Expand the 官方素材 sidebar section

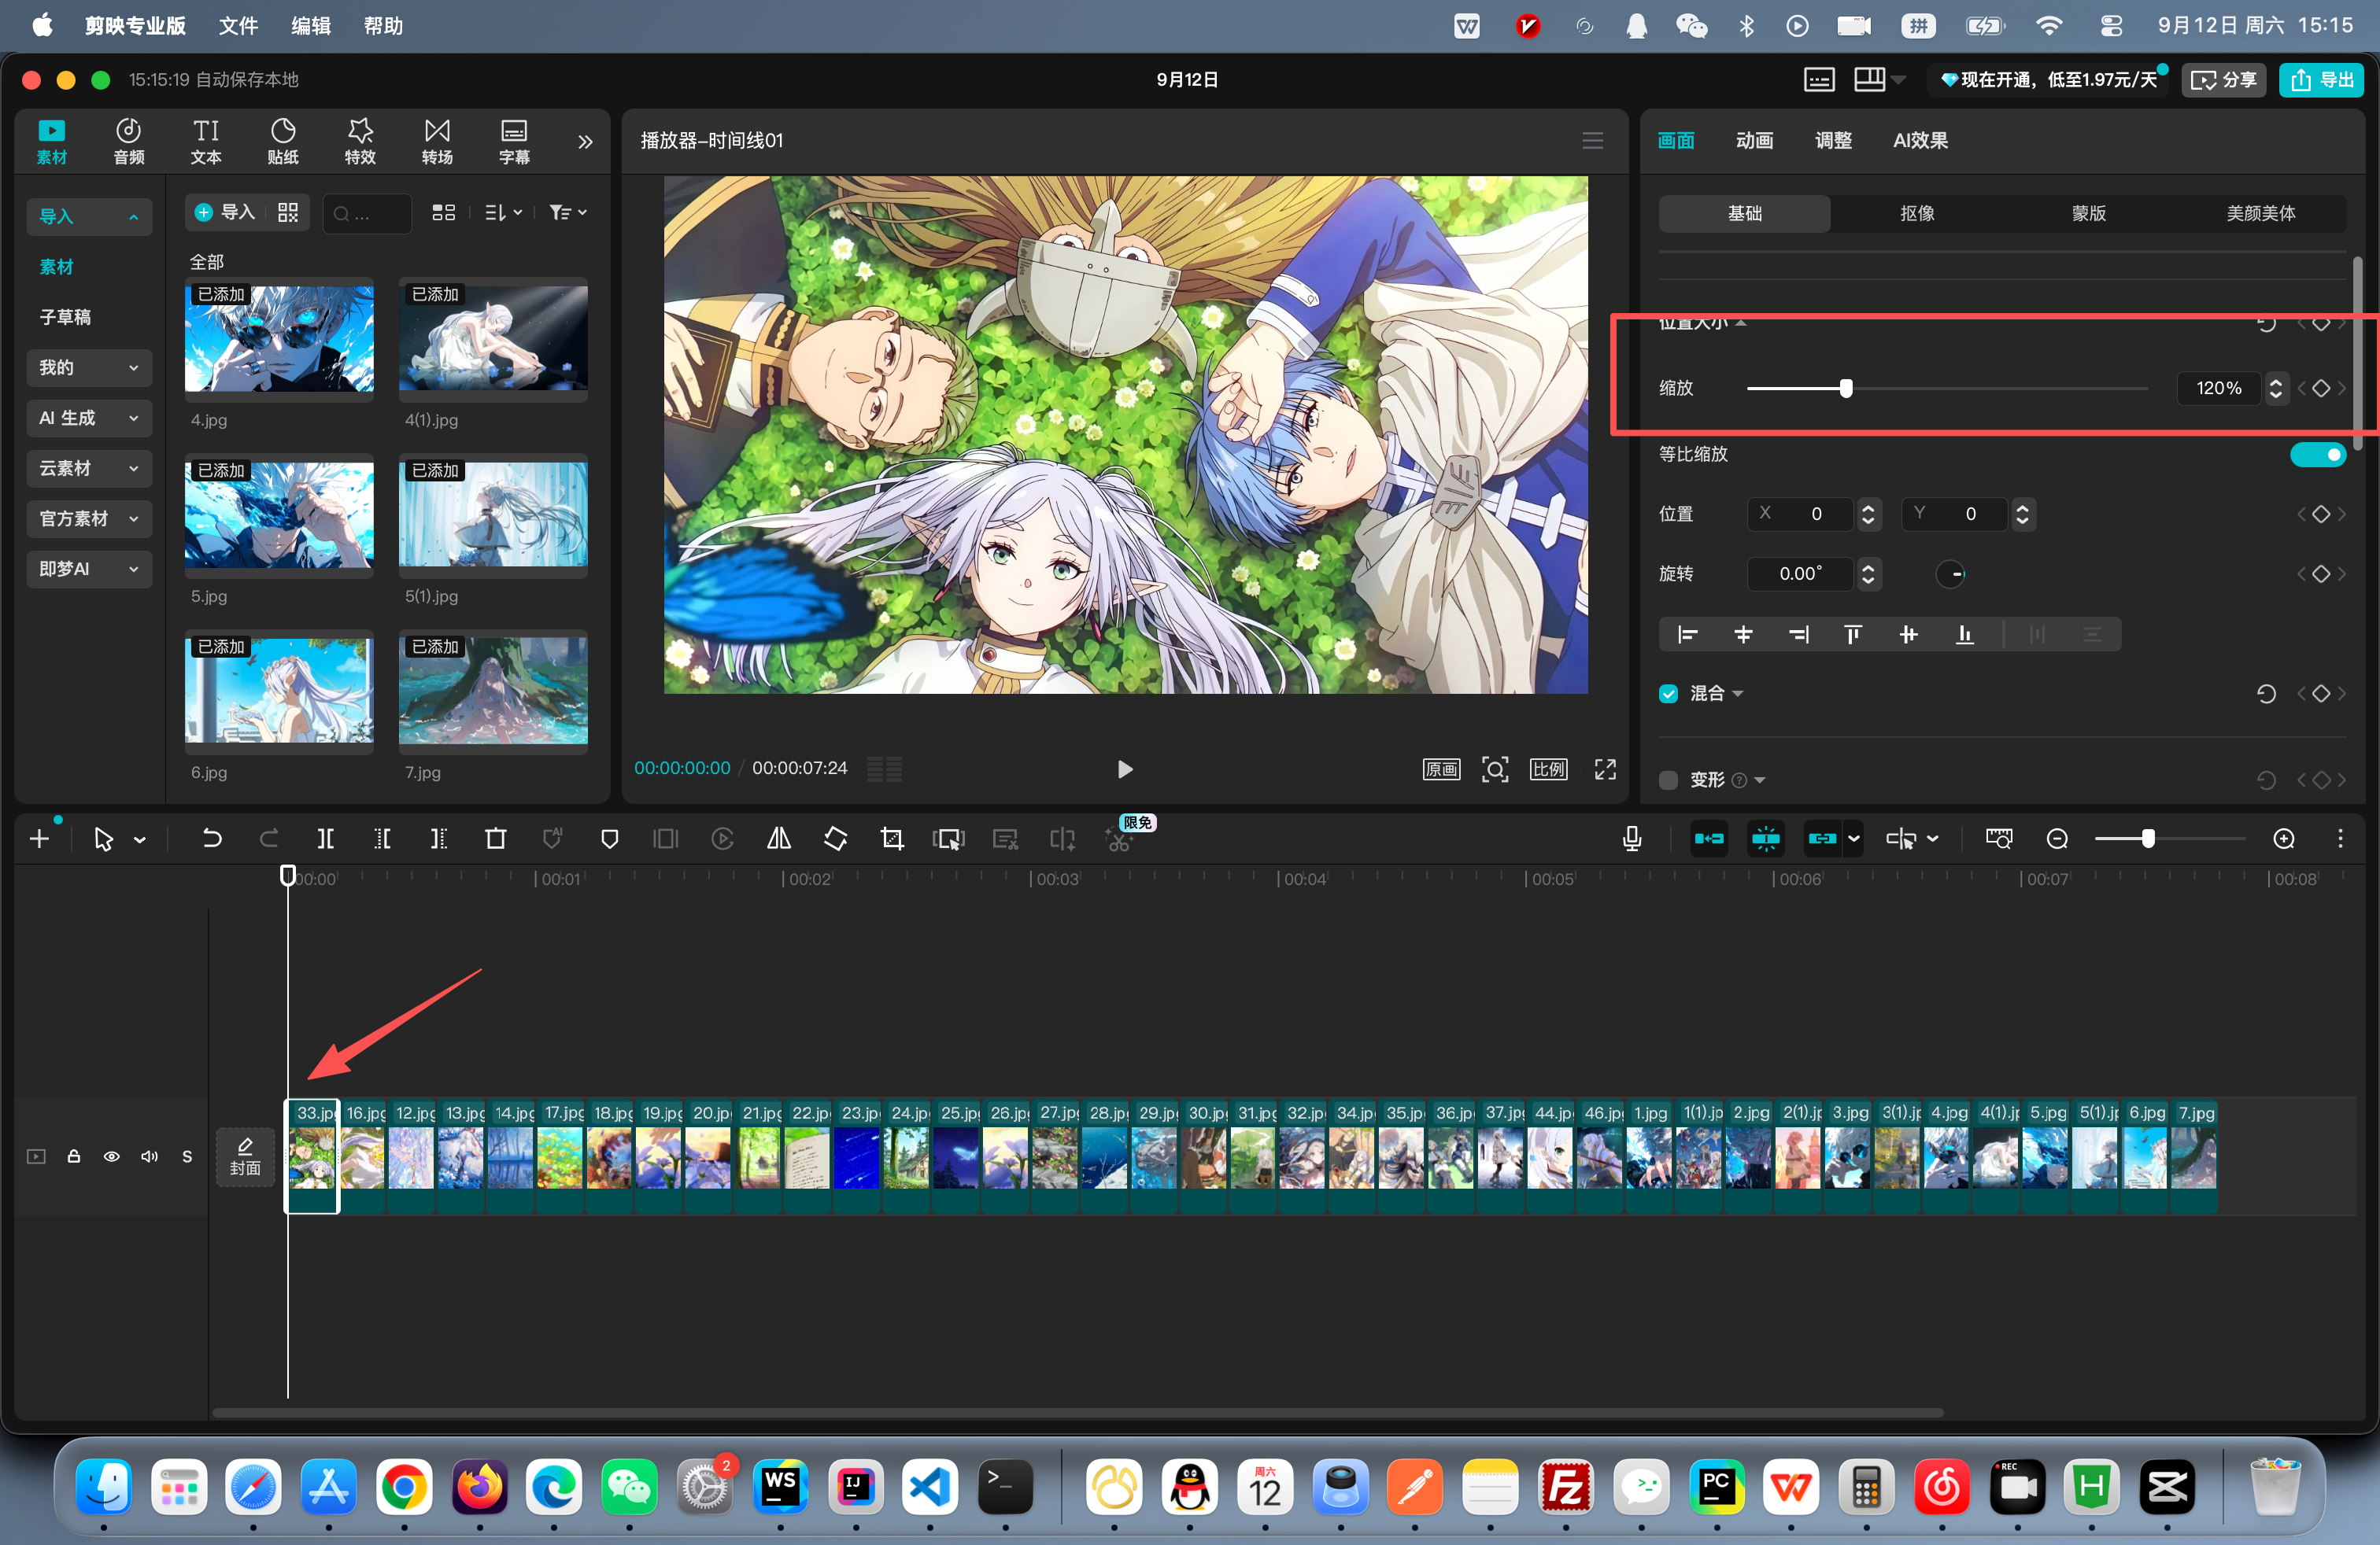pyautogui.click(x=89, y=518)
